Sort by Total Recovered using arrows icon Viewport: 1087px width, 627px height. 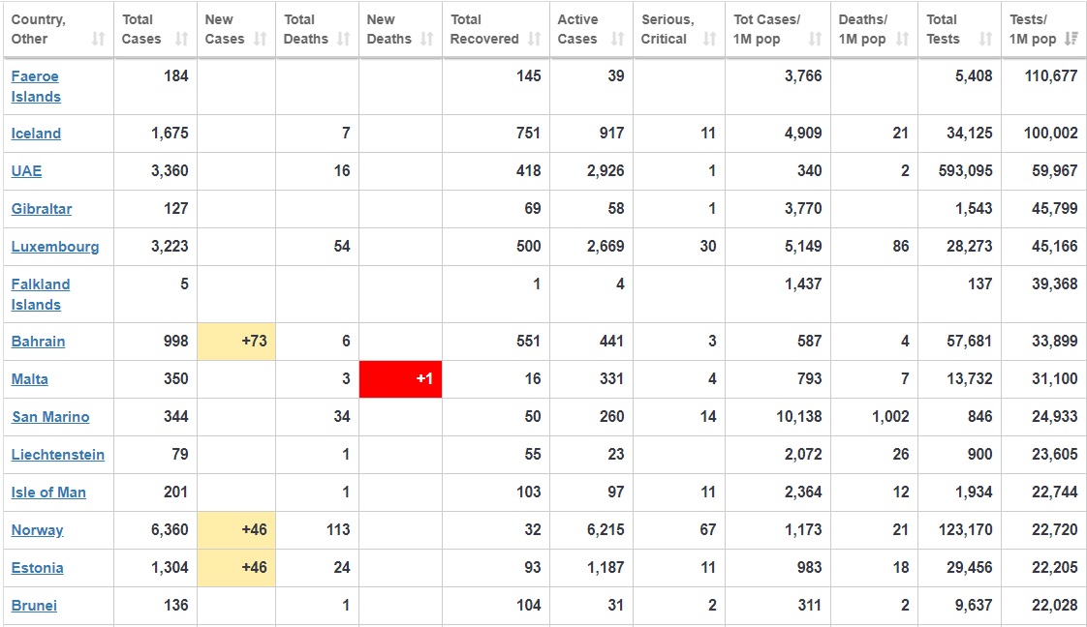click(534, 40)
